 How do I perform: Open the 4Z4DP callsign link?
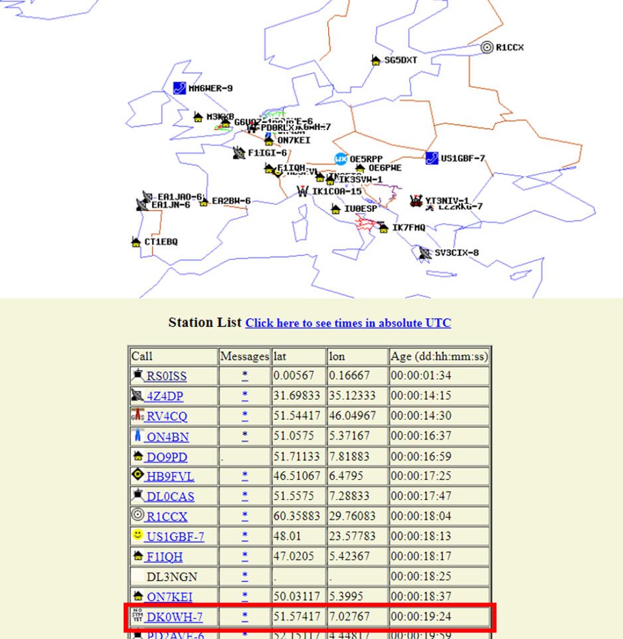tap(165, 396)
